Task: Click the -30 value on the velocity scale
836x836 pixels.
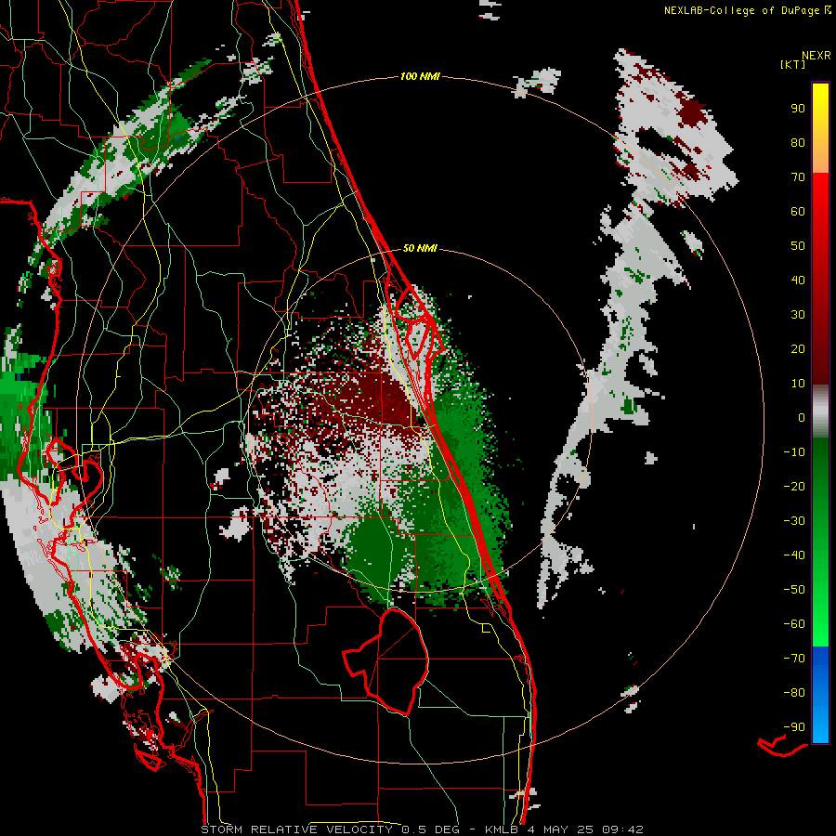Action: pos(794,521)
